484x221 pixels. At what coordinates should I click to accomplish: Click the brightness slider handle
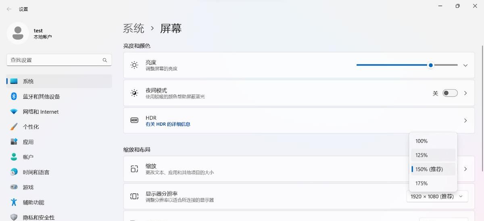point(431,65)
